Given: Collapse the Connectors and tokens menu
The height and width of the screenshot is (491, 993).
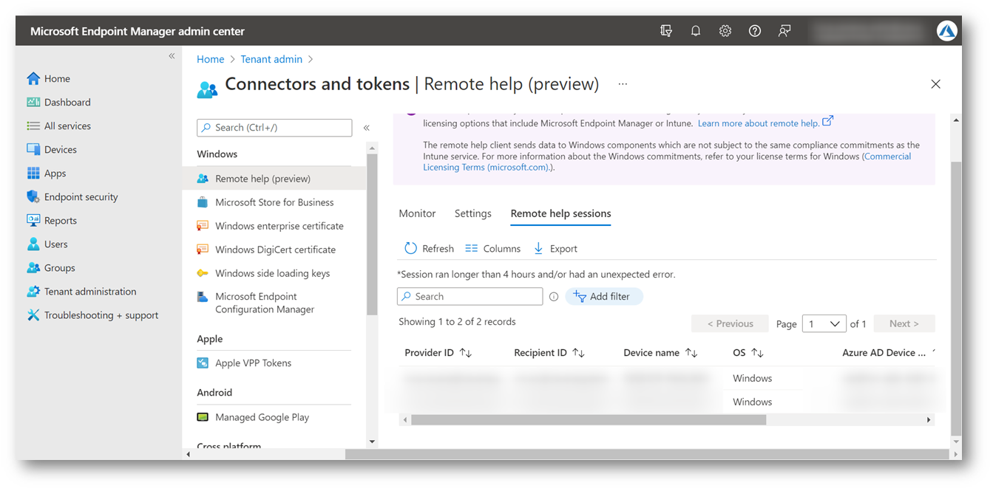Looking at the screenshot, I should tap(366, 128).
